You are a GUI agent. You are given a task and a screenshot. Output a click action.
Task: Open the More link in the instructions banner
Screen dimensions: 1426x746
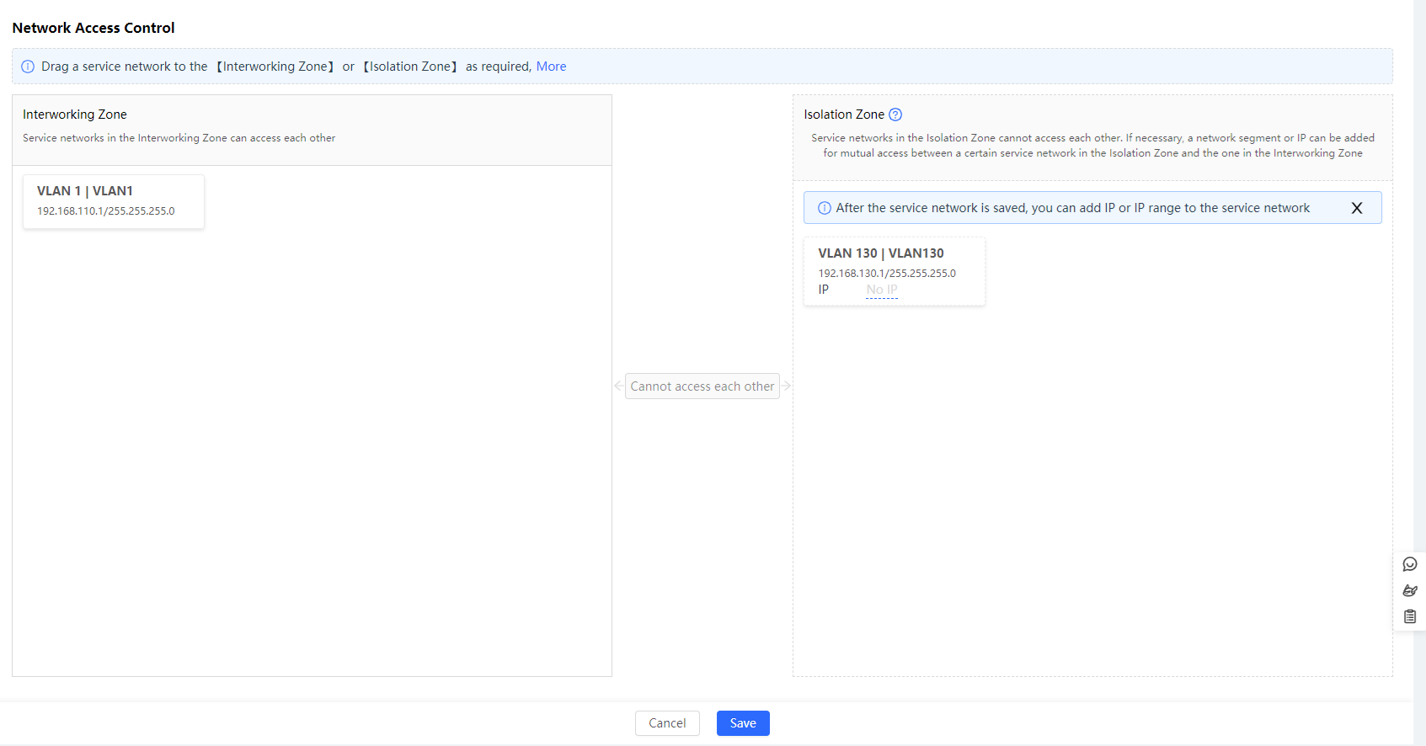point(551,67)
